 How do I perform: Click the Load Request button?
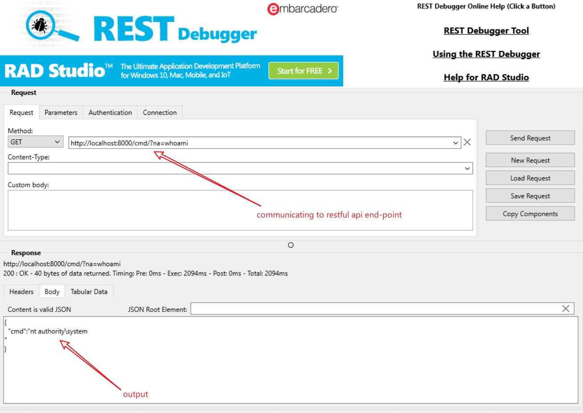(x=530, y=178)
